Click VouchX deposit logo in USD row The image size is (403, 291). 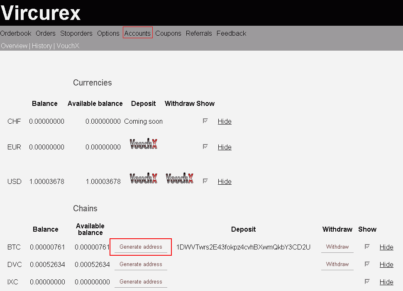point(144,178)
